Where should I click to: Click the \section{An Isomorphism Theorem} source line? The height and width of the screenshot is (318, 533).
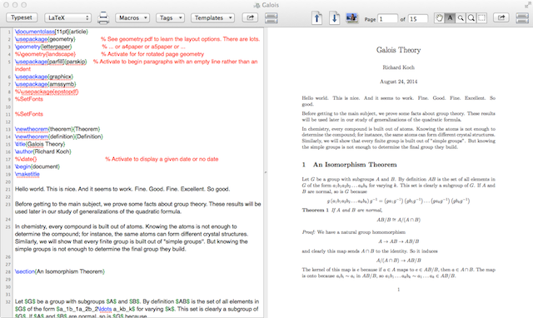click(60, 271)
